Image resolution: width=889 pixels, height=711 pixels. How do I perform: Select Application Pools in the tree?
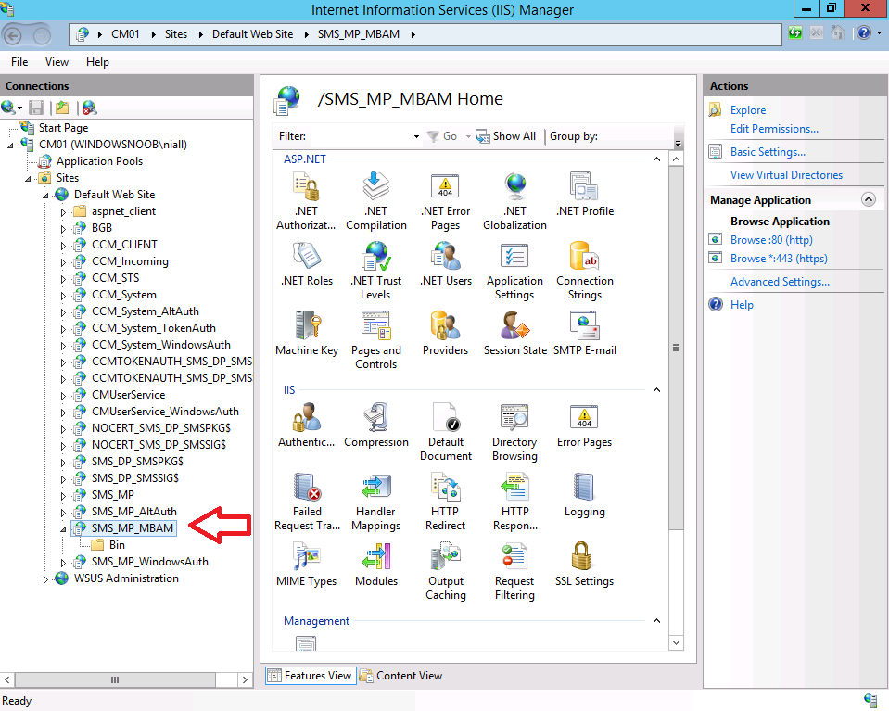coord(99,161)
